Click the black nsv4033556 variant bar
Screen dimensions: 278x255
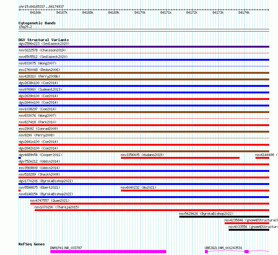coord(249,230)
